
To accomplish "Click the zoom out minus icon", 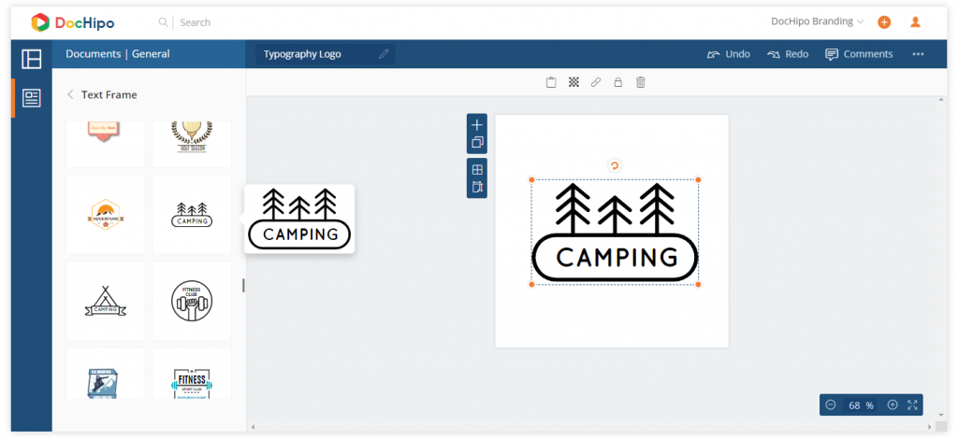I will [831, 404].
